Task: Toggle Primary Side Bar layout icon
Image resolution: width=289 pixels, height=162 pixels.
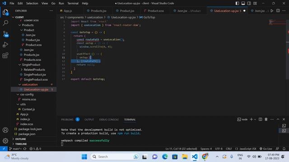Action: tap(237, 3)
